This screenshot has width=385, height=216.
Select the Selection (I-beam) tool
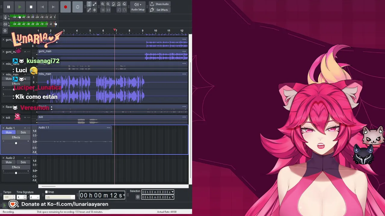[89, 4]
